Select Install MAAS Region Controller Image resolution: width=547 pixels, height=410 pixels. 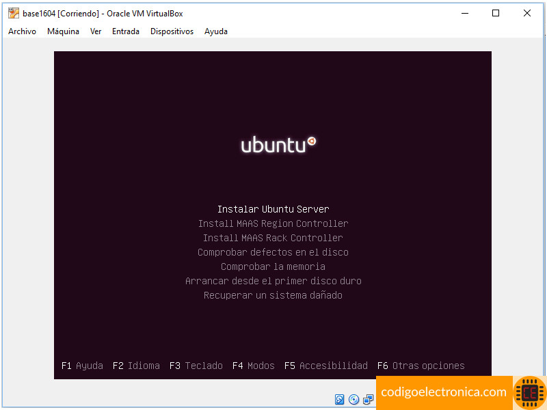coord(273,223)
